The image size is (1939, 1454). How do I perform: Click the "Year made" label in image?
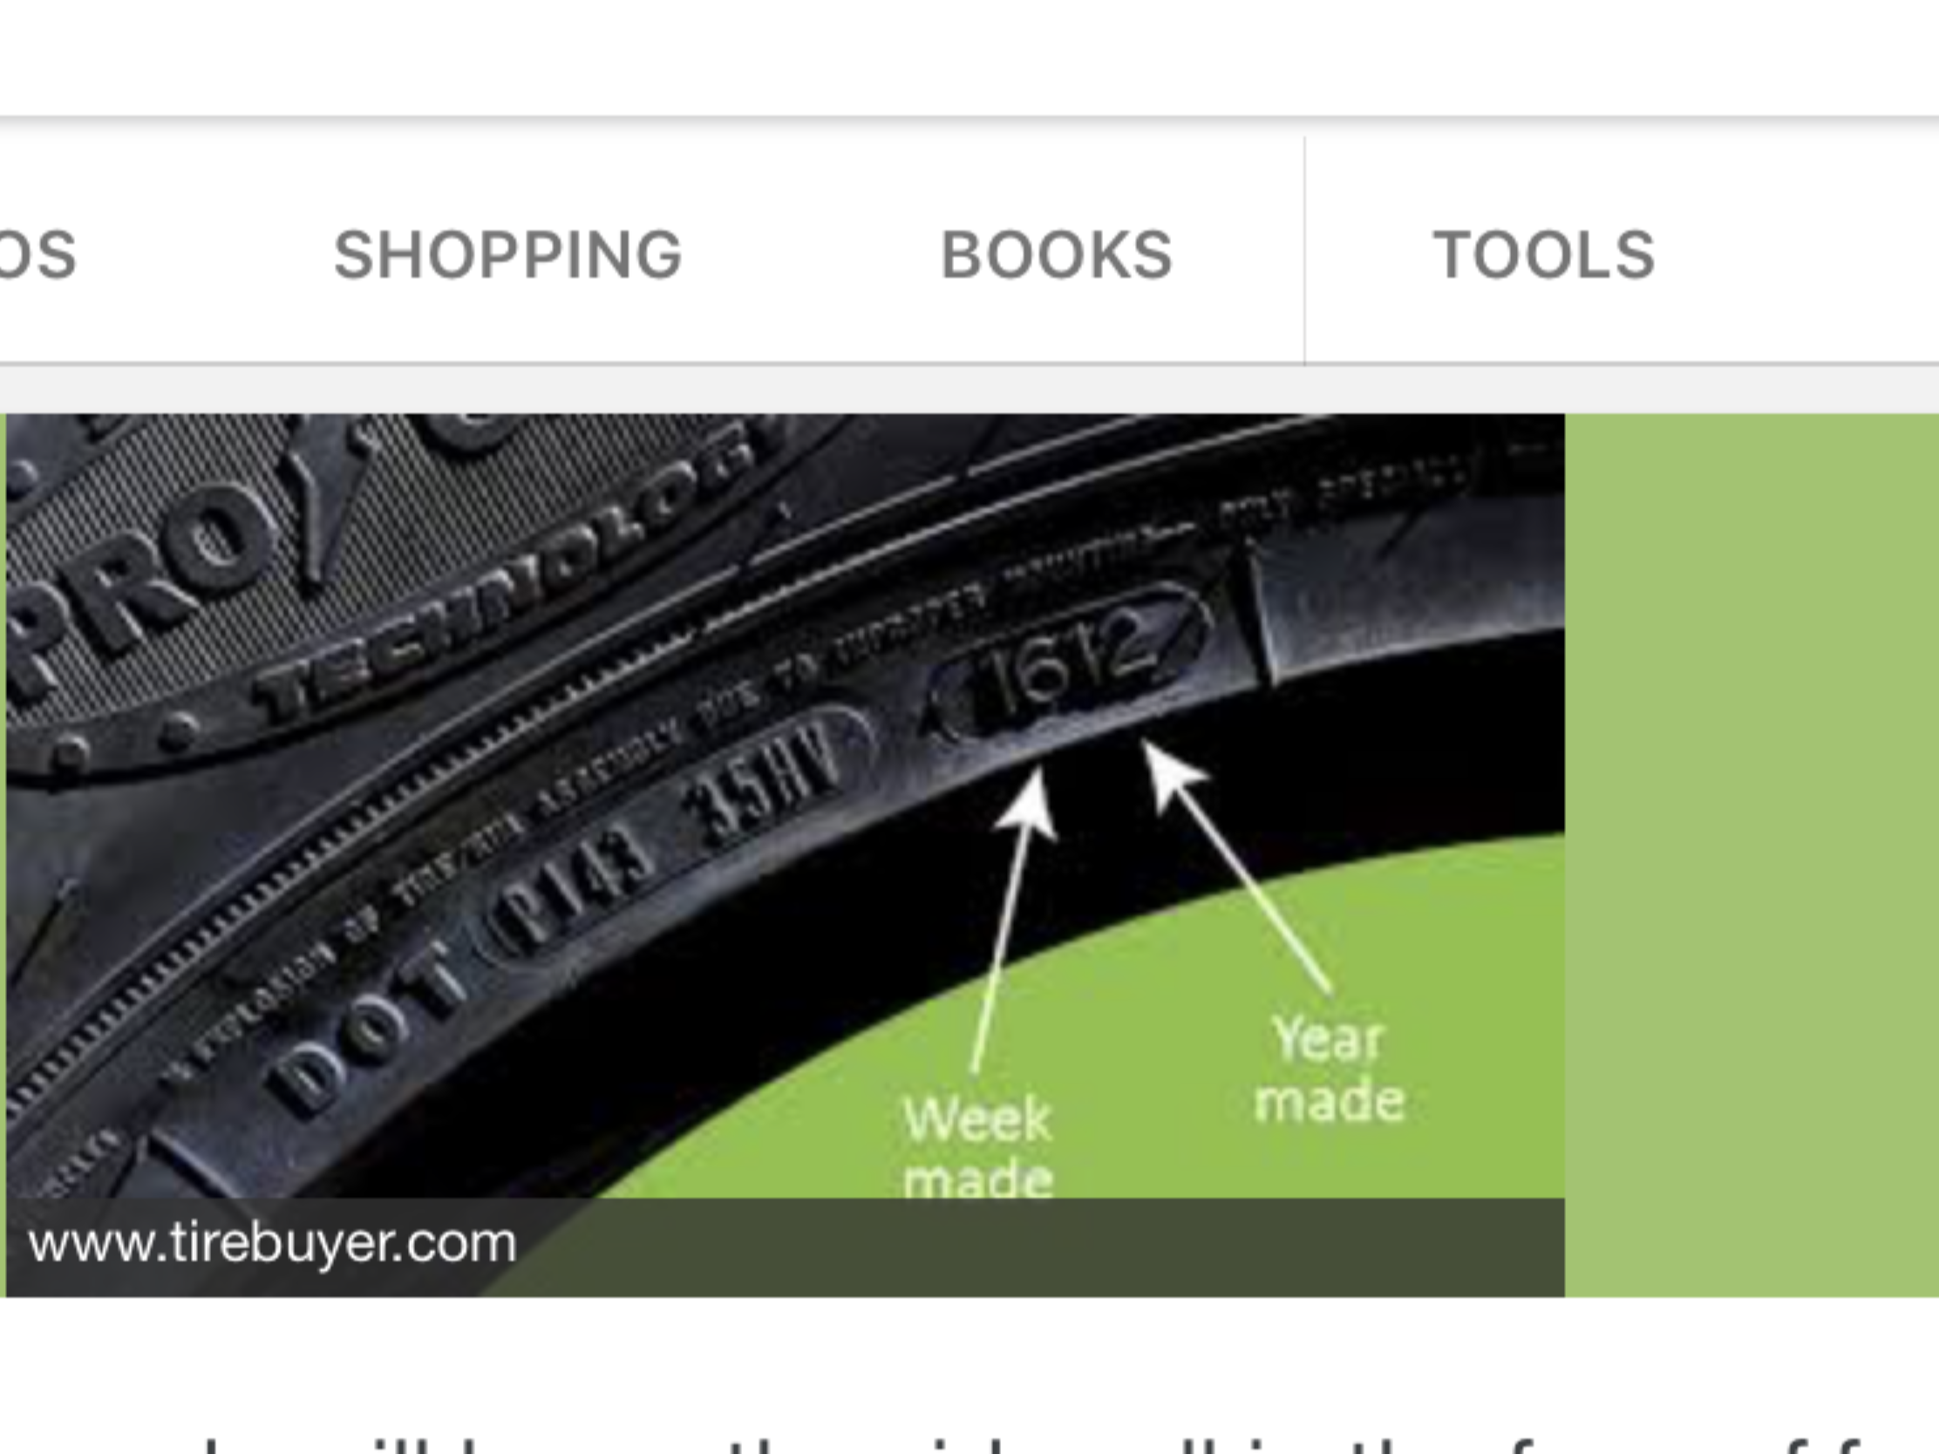1330,1070
